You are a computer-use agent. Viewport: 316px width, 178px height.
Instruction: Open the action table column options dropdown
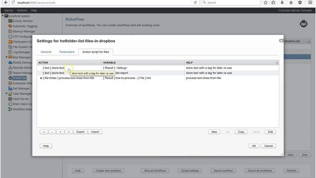[277, 63]
